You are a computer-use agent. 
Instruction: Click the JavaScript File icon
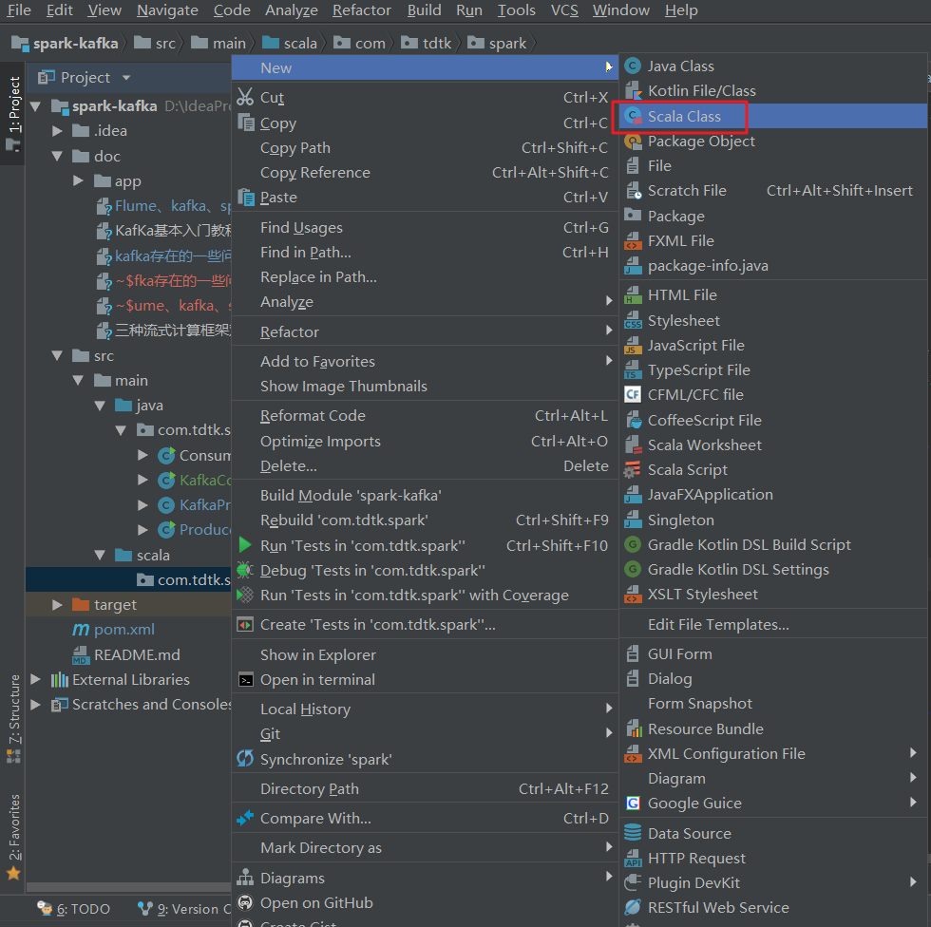point(633,346)
